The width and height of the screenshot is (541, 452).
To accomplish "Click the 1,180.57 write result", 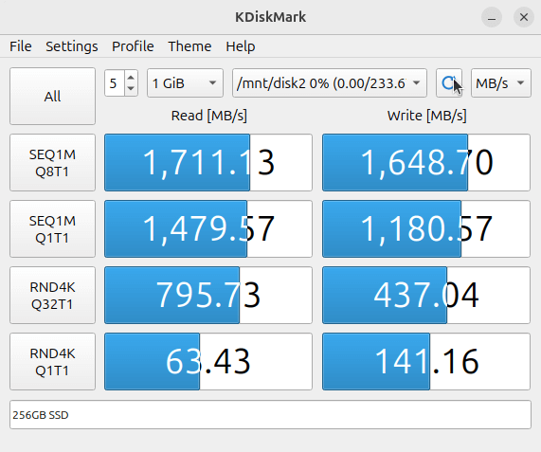I will tap(426, 228).
